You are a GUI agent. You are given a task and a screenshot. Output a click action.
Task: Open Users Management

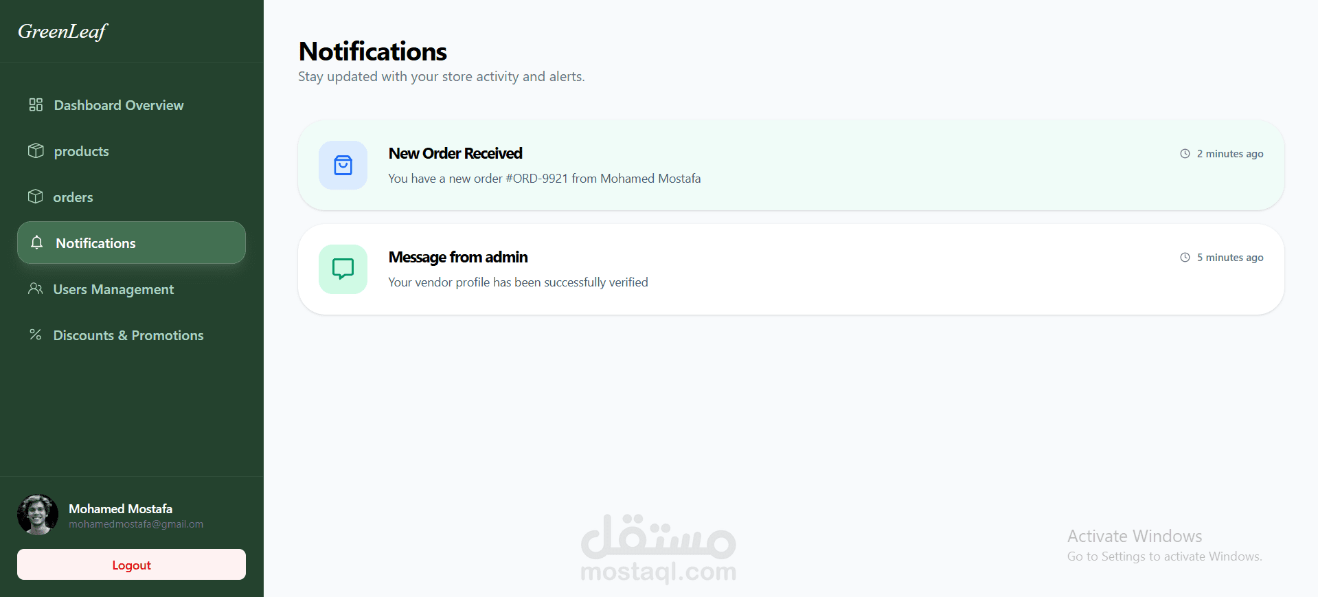coord(131,289)
